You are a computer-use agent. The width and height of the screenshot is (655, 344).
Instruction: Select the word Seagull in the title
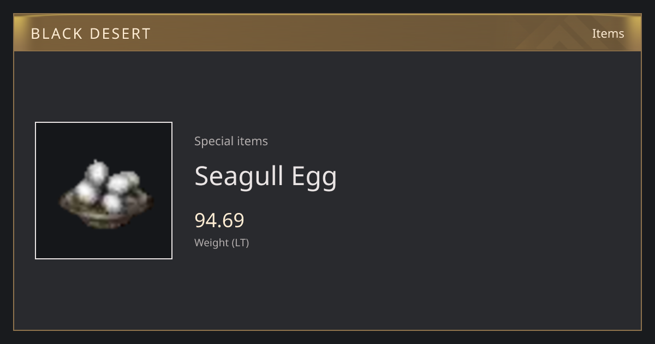(239, 177)
